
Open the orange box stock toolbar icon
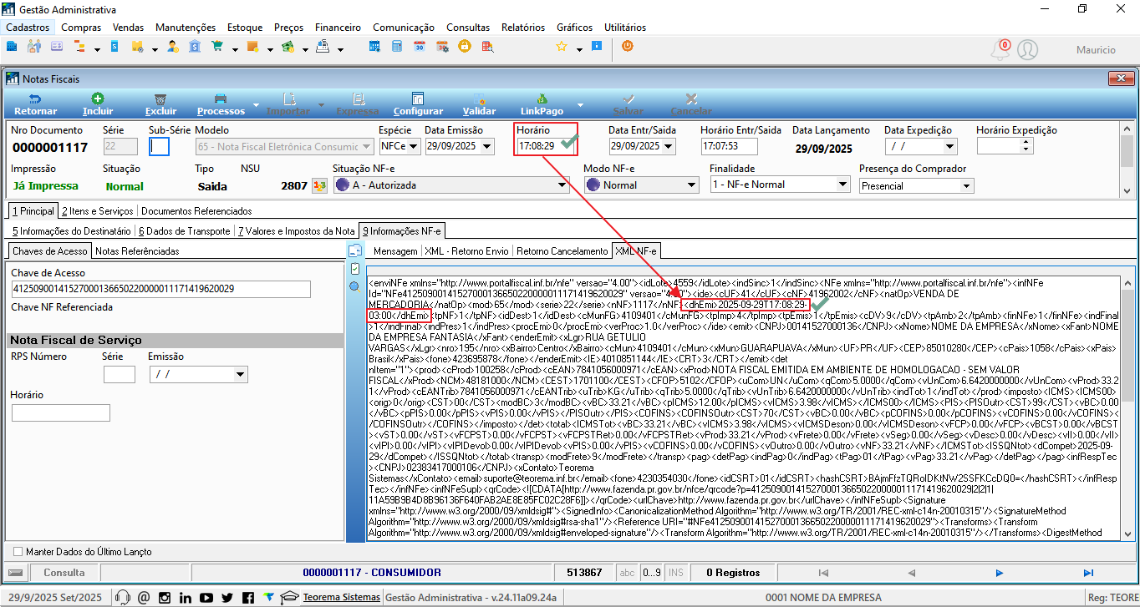click(252, 46)
